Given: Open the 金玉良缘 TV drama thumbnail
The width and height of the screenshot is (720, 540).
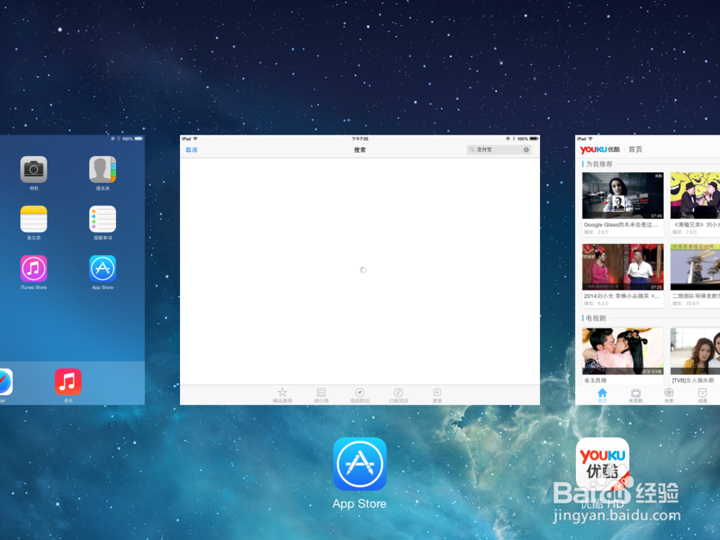Looking at the screenshot, I should tap(623, 351).
